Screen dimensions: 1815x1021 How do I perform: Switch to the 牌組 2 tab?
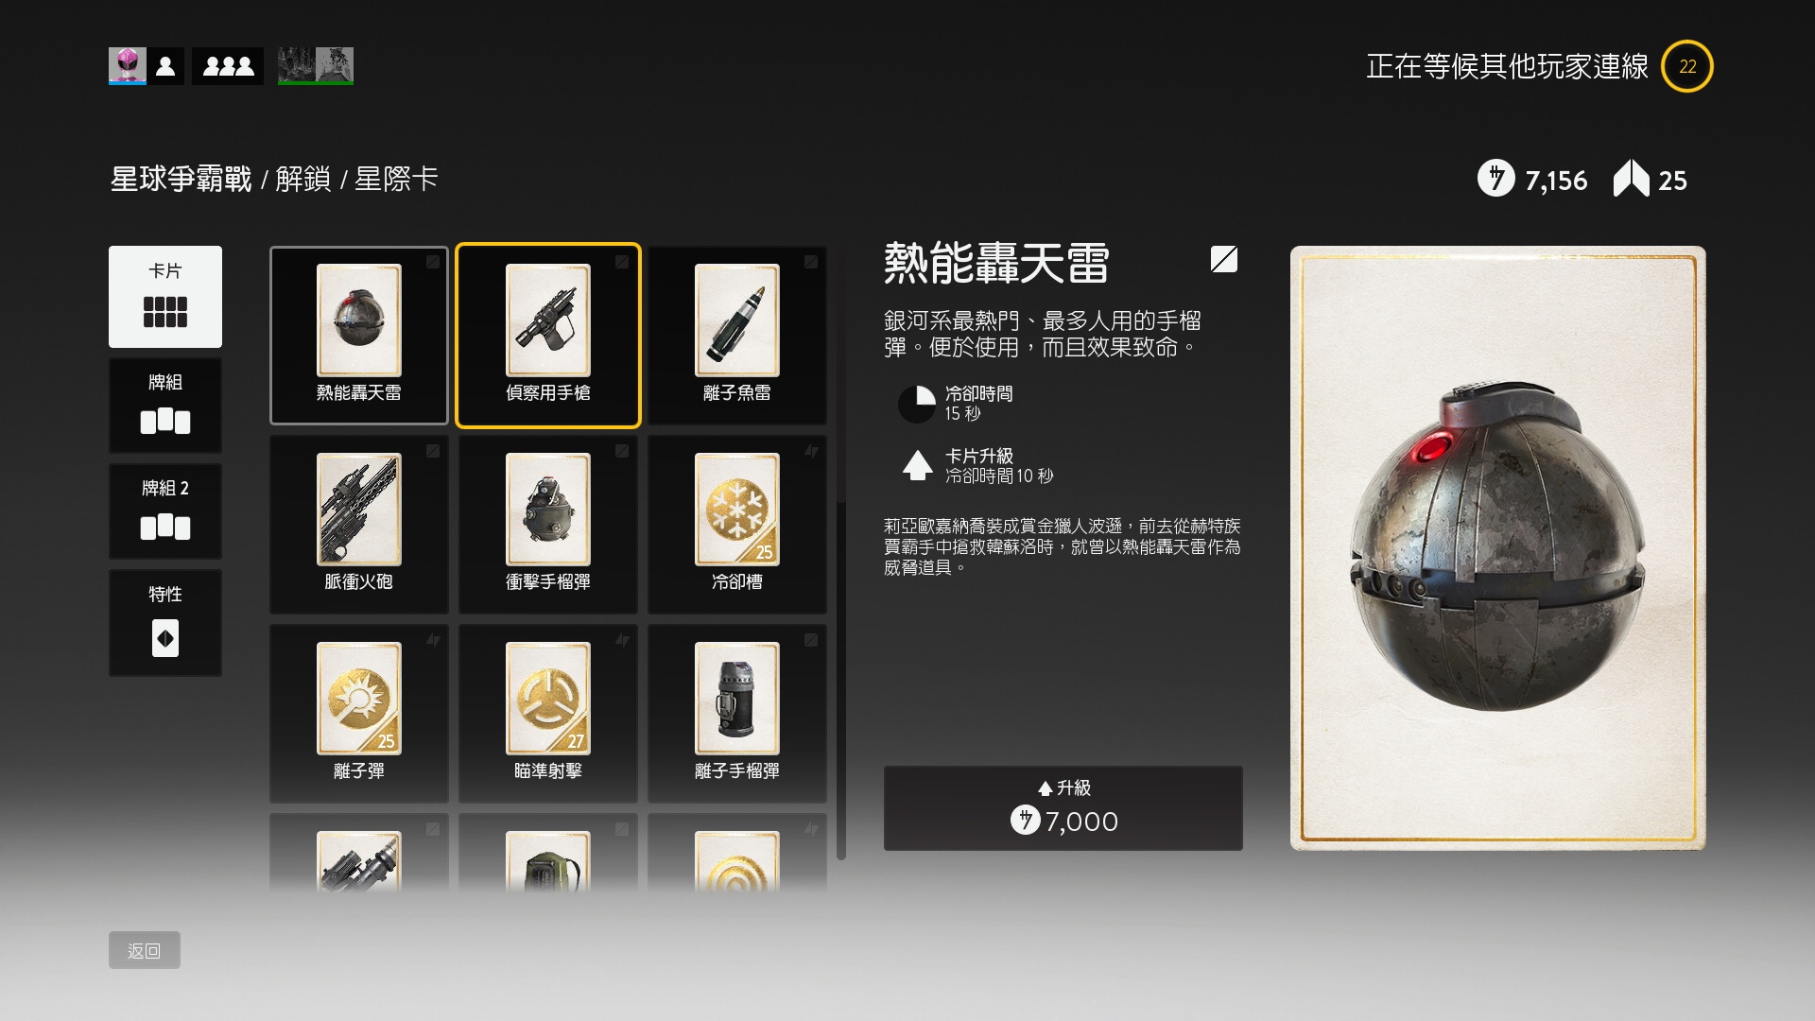pyautogui.click(x=165, y=511)
